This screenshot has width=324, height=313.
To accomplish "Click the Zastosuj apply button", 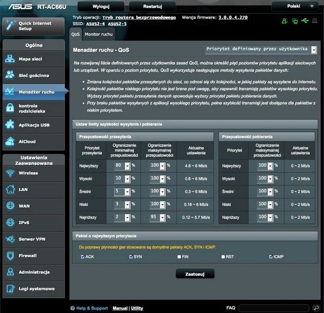I will click(x=195, y=274).
